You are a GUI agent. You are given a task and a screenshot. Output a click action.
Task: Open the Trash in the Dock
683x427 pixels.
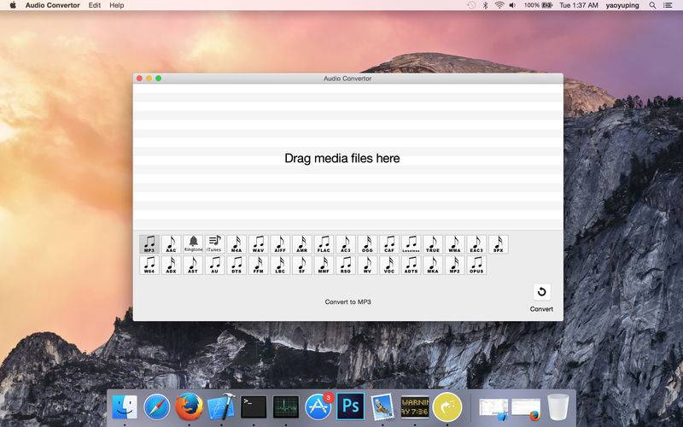[x=558, y=407]
